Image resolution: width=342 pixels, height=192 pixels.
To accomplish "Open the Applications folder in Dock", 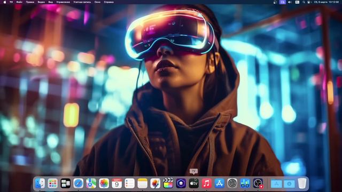I will (276, 183).
